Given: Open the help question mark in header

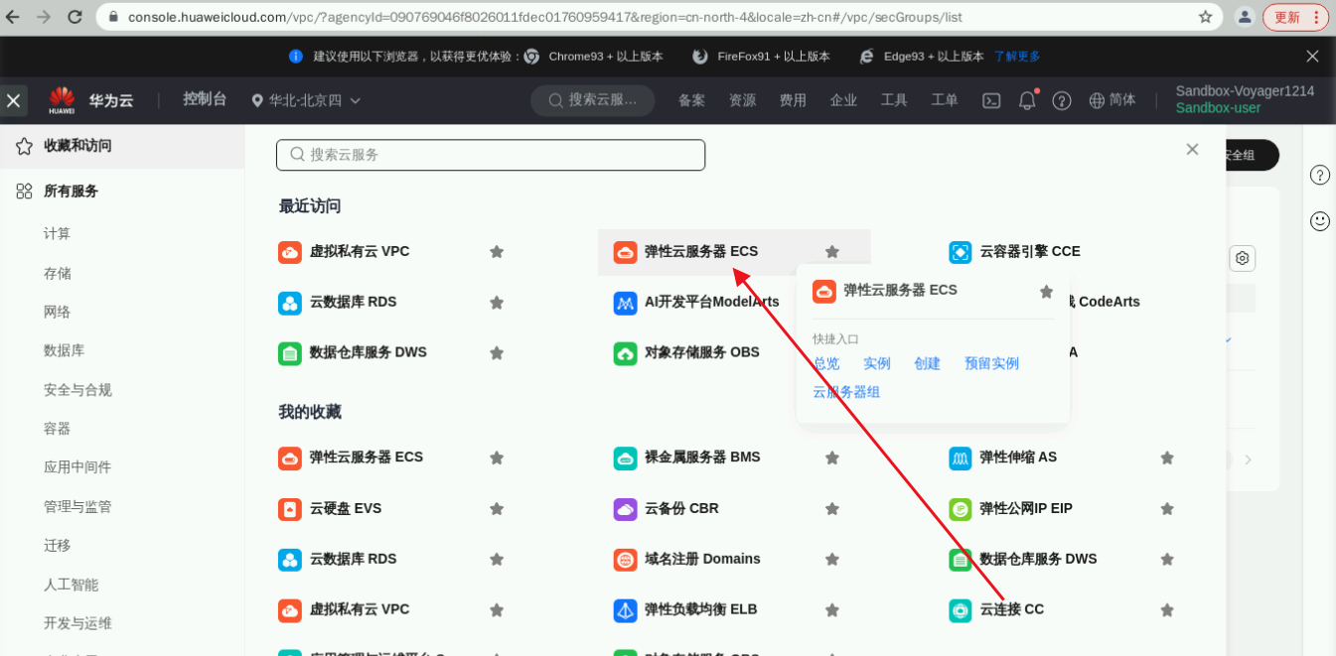Looking at the screenshot, I should tap(1062, 100).
